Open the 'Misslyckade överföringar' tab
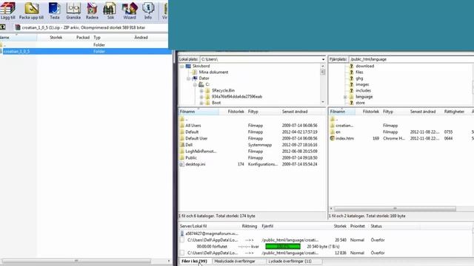This screenshot has height=266, width=474. tap(235, 261)
